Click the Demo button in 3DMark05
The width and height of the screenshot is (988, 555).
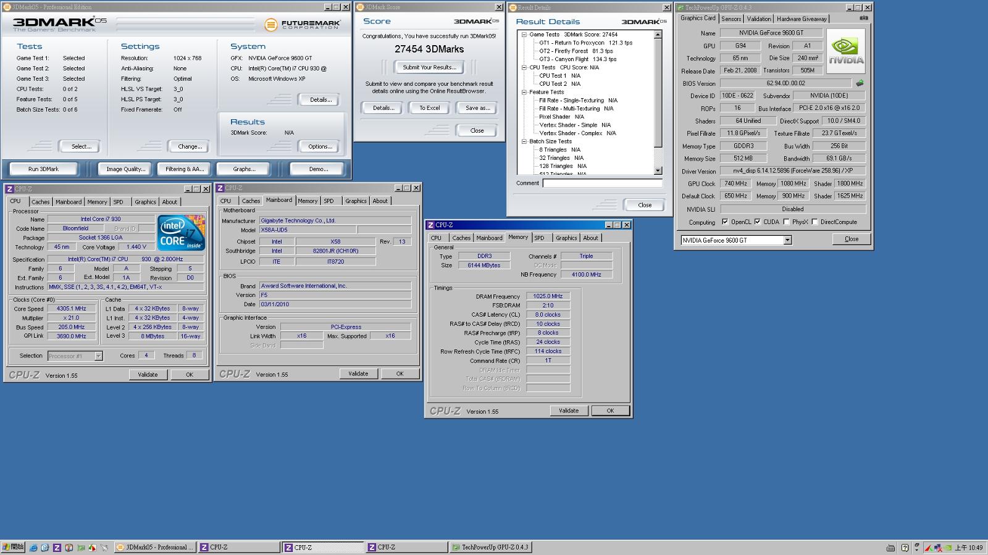click(319, 169)
